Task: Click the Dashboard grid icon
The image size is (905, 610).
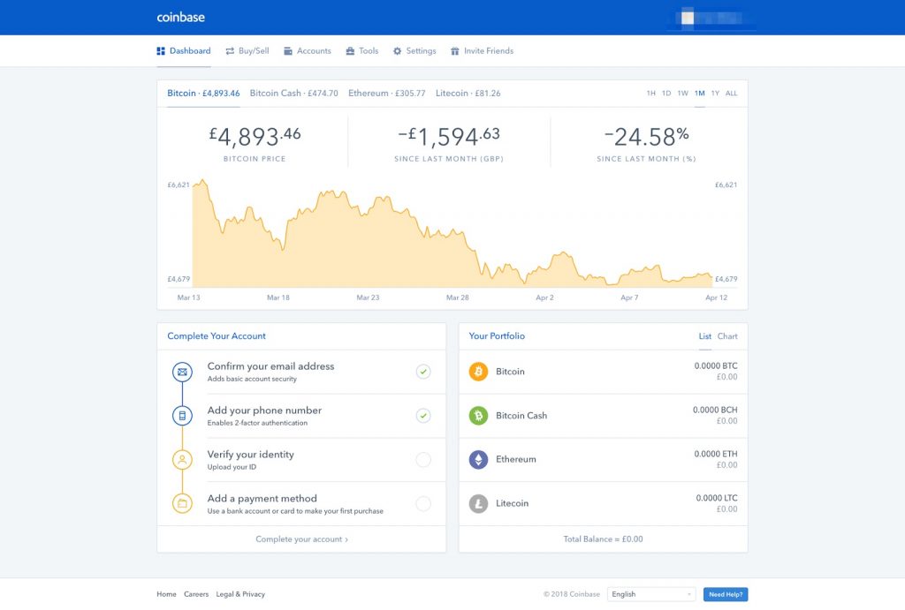Action: pyautogui.click(x=161, y=51)
